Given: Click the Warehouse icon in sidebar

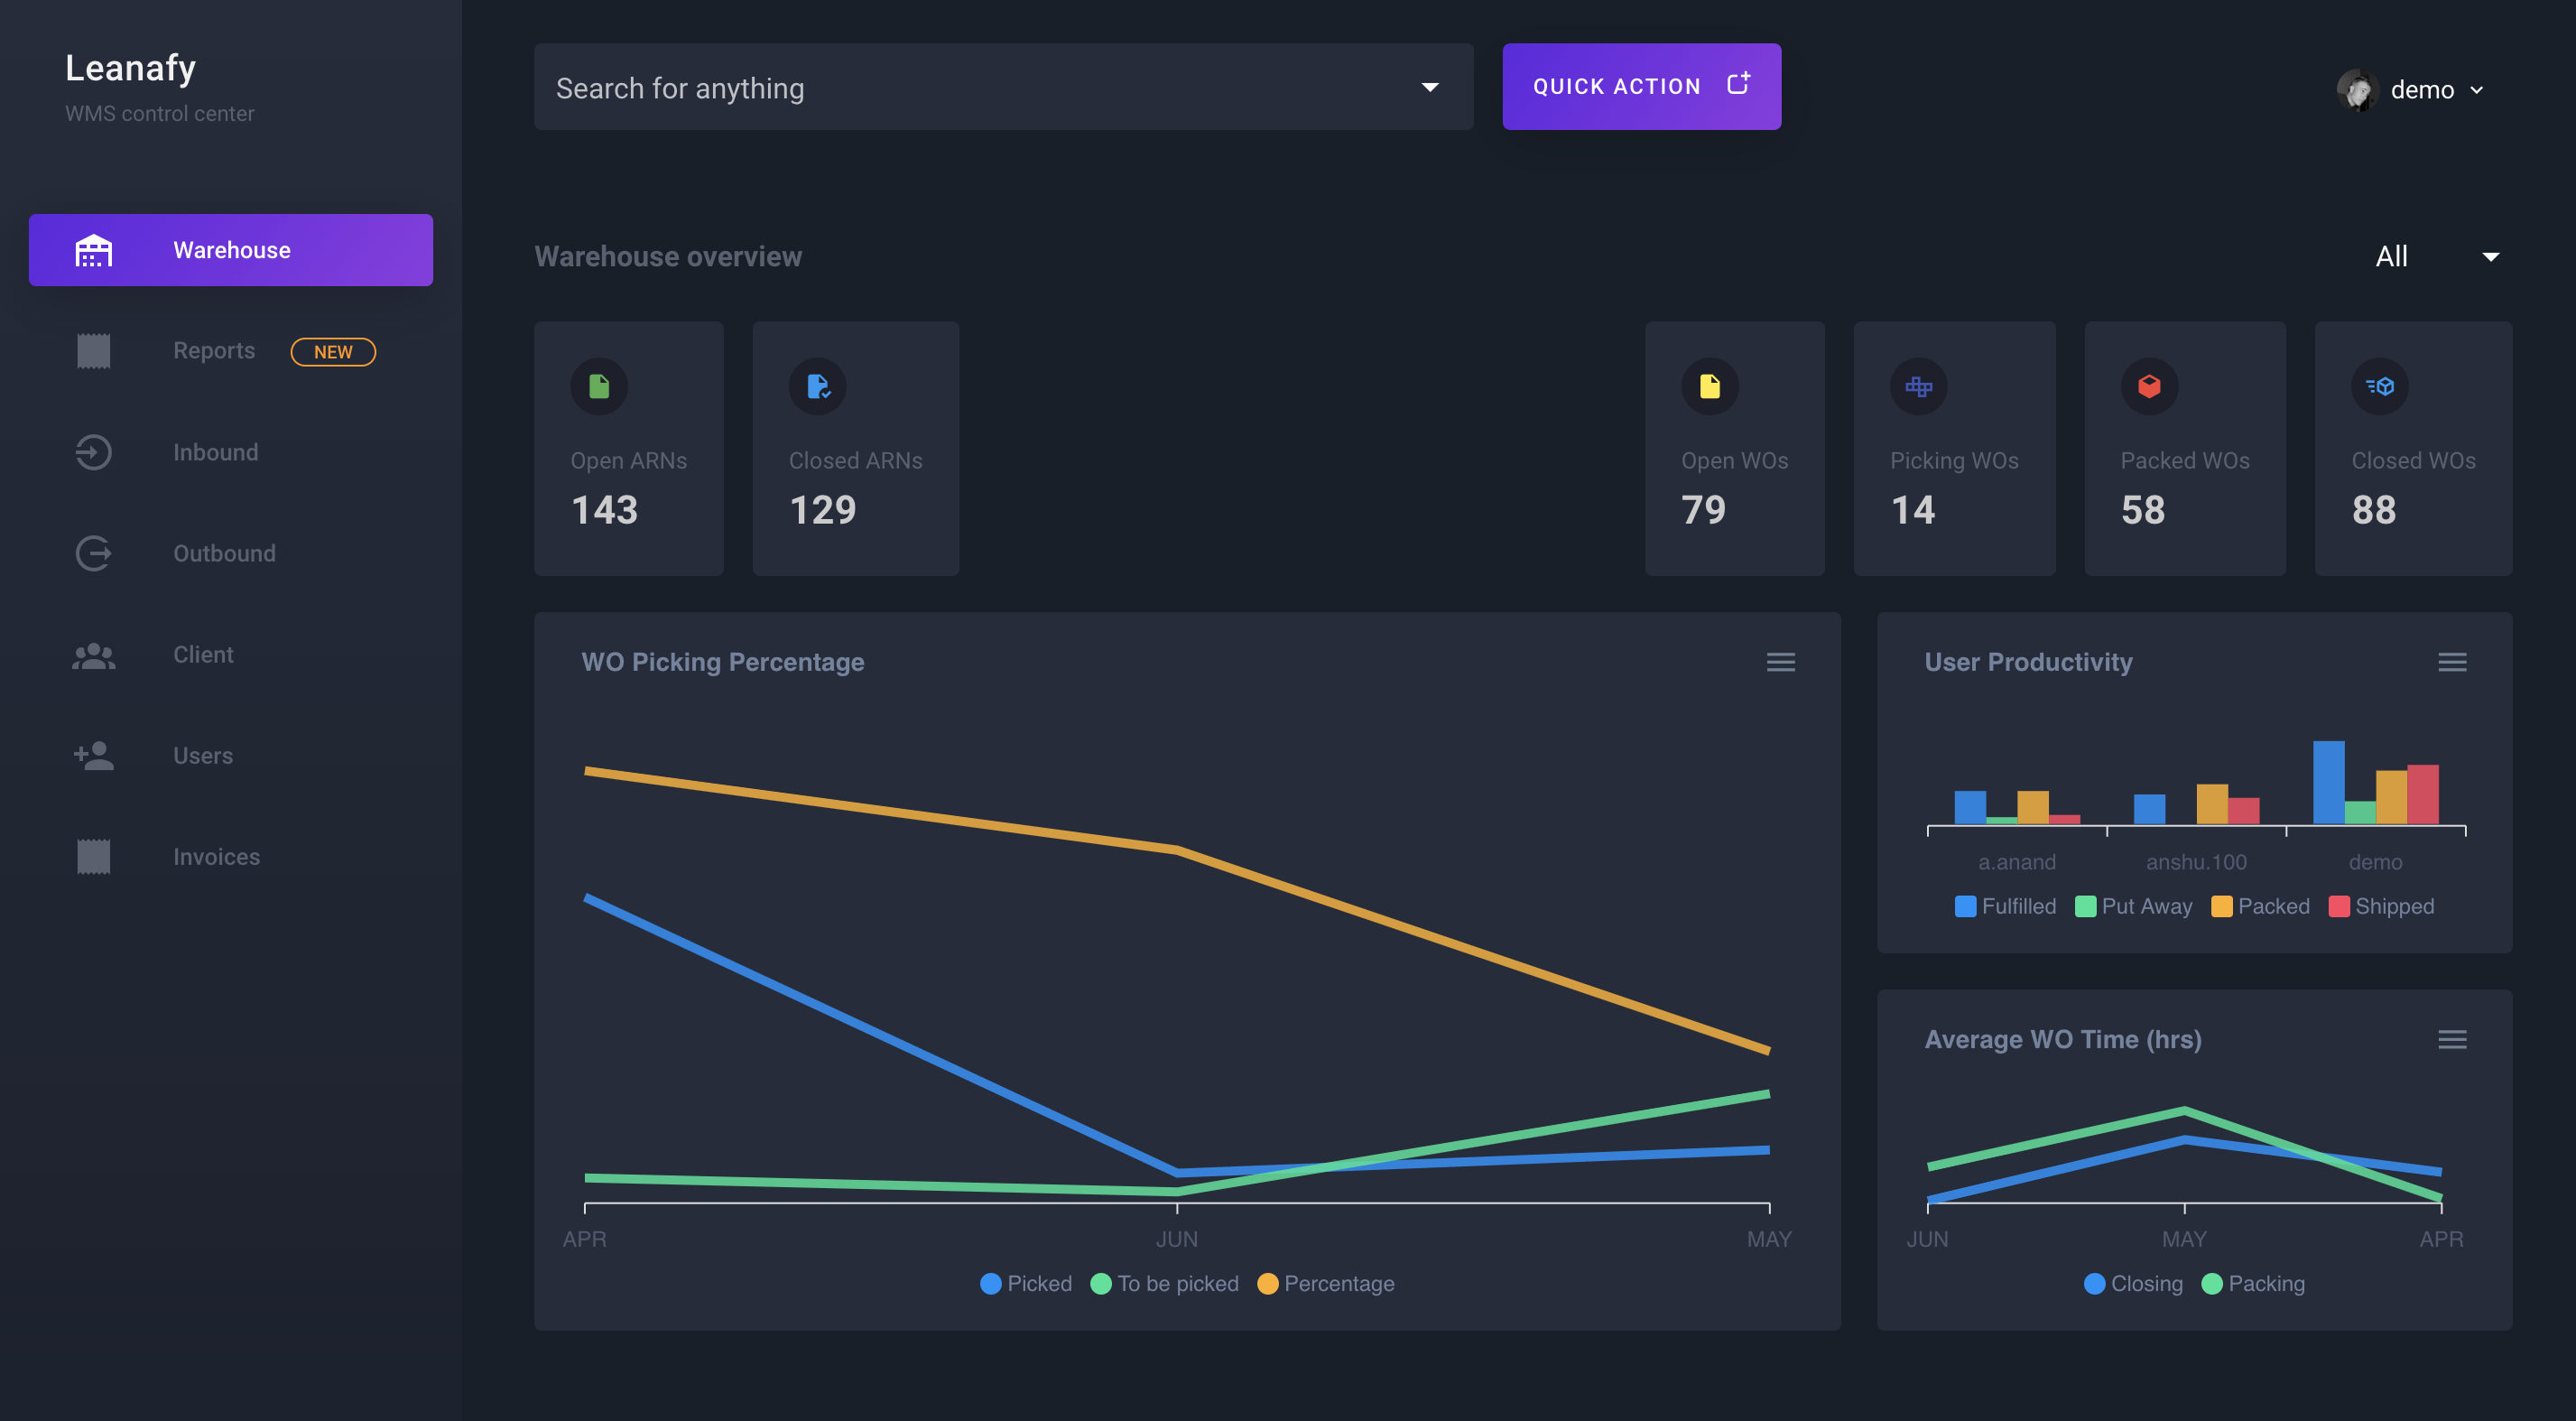Looking at the screenshot, I should 95,248.
